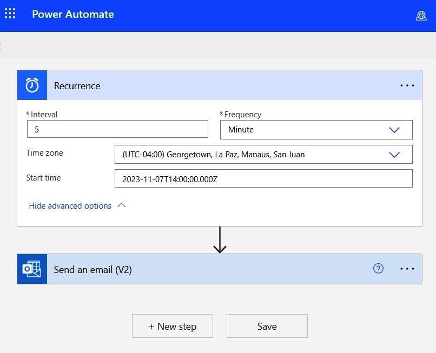Screen dimensions: 436x353
Task: Click the New step button
Action: coord(173,326)
